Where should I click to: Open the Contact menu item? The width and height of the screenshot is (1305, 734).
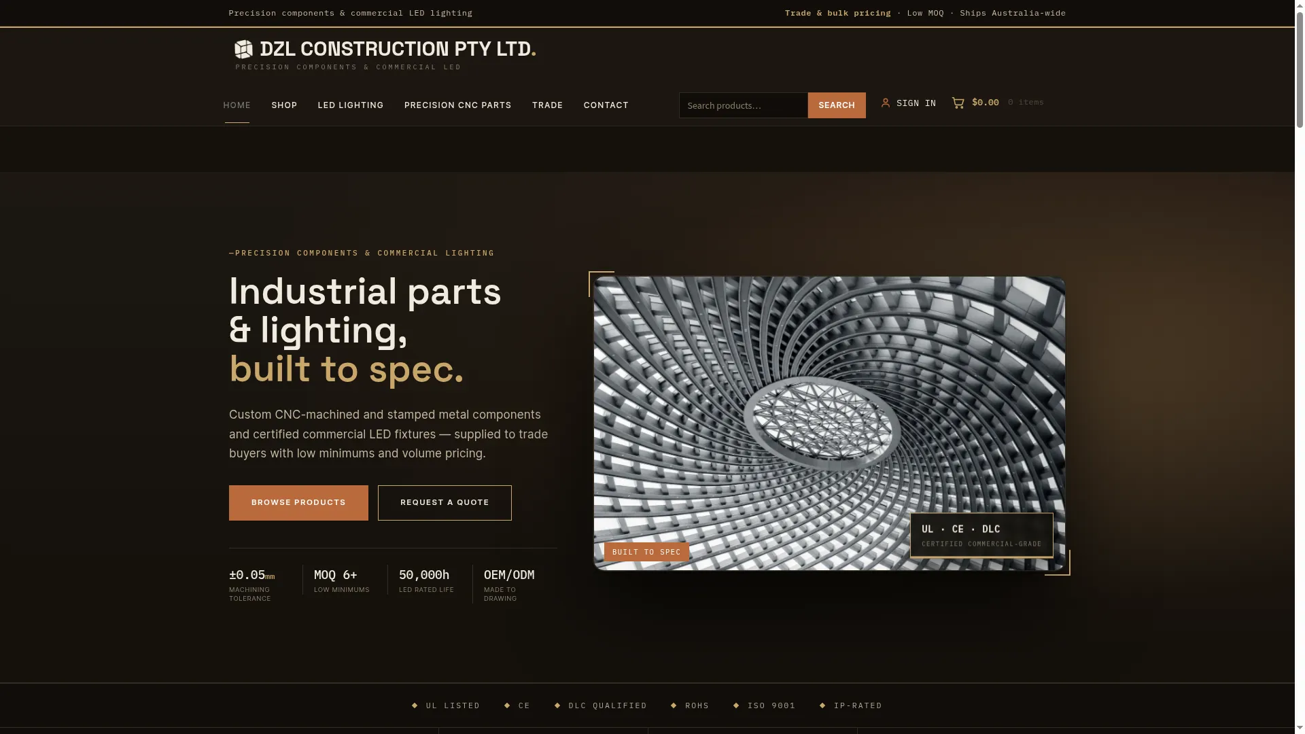point(606,105)
